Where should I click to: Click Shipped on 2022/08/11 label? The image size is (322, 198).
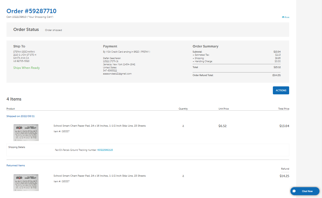pyautogui.click(x=20, y=116)
